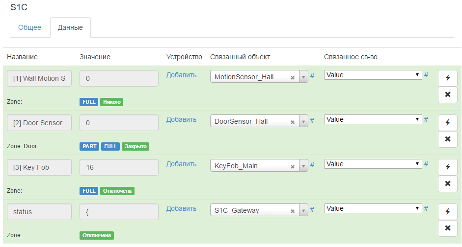Delete the Key Fob row using X button
Viewport: 462px width, 247px height.
click(x=447, y=183)
